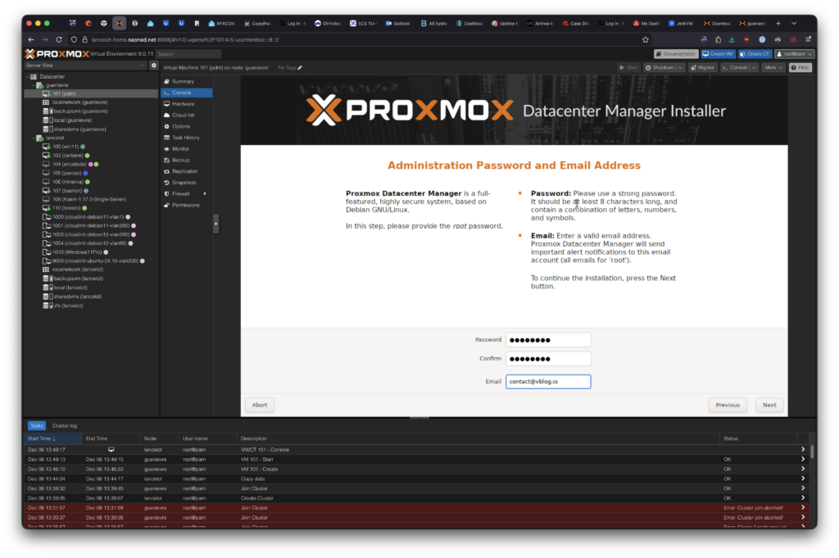
Task: Bookmark this page with the star icon
Action: pos(646,39)
